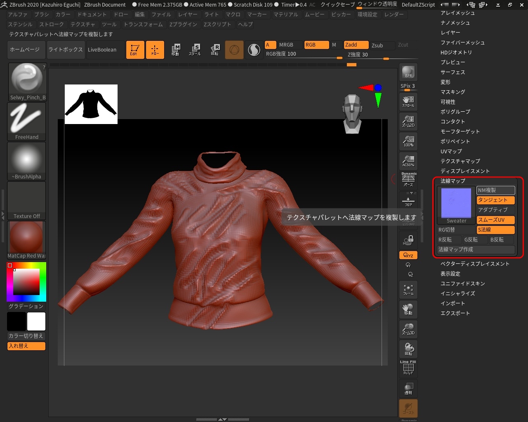The image size is (528, 422).
Task: Adjust the RGB強度 100 slider
Action: 304,55
